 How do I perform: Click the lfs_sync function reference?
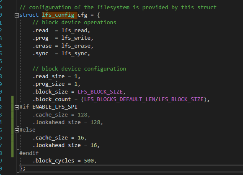click(75, 53)
